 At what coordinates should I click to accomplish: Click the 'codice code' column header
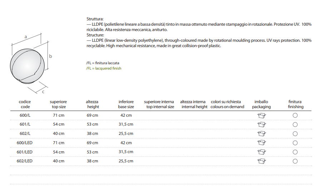25,104
